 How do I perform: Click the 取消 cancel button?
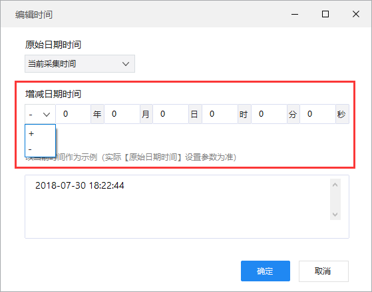point(323,271)
